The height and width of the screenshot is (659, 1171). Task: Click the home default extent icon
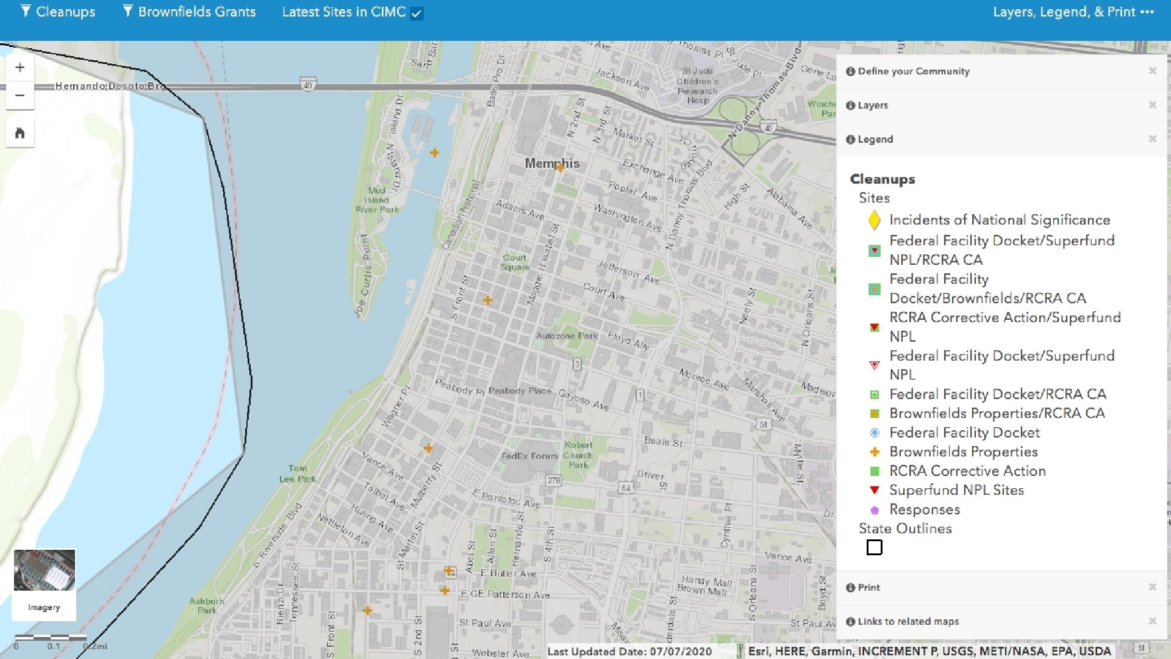pyautogui.click(x=20, y=133)
